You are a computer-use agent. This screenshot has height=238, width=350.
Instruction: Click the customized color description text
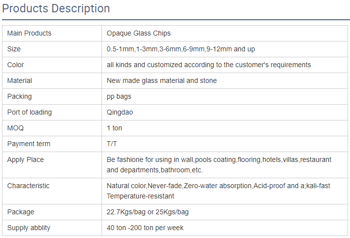coord(209,65)
